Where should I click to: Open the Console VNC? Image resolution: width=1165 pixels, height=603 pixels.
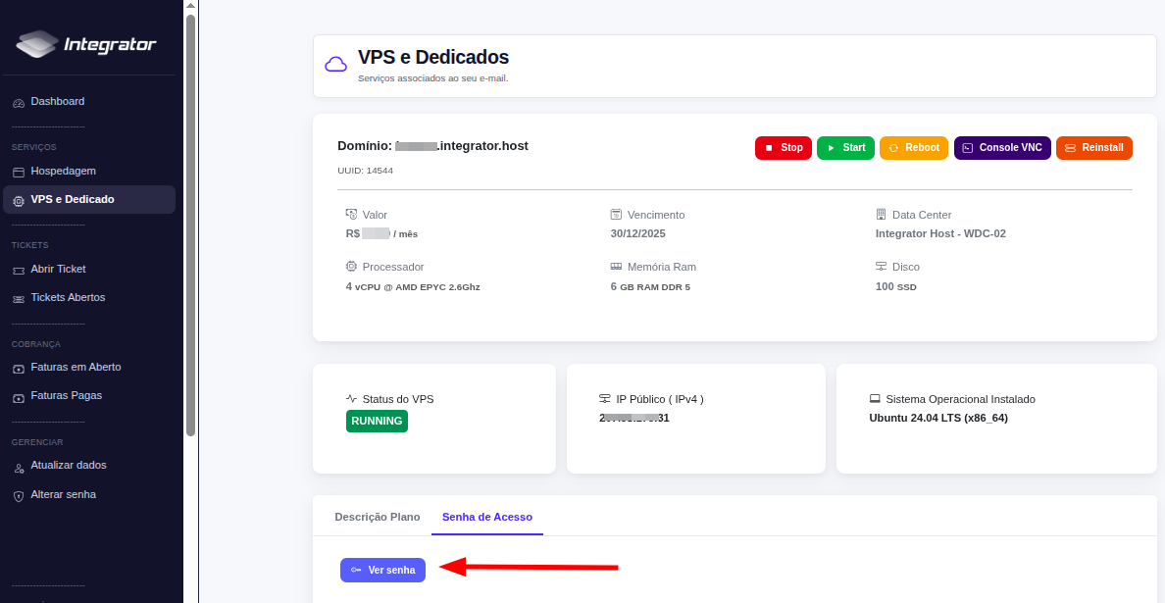point(1002,148)
